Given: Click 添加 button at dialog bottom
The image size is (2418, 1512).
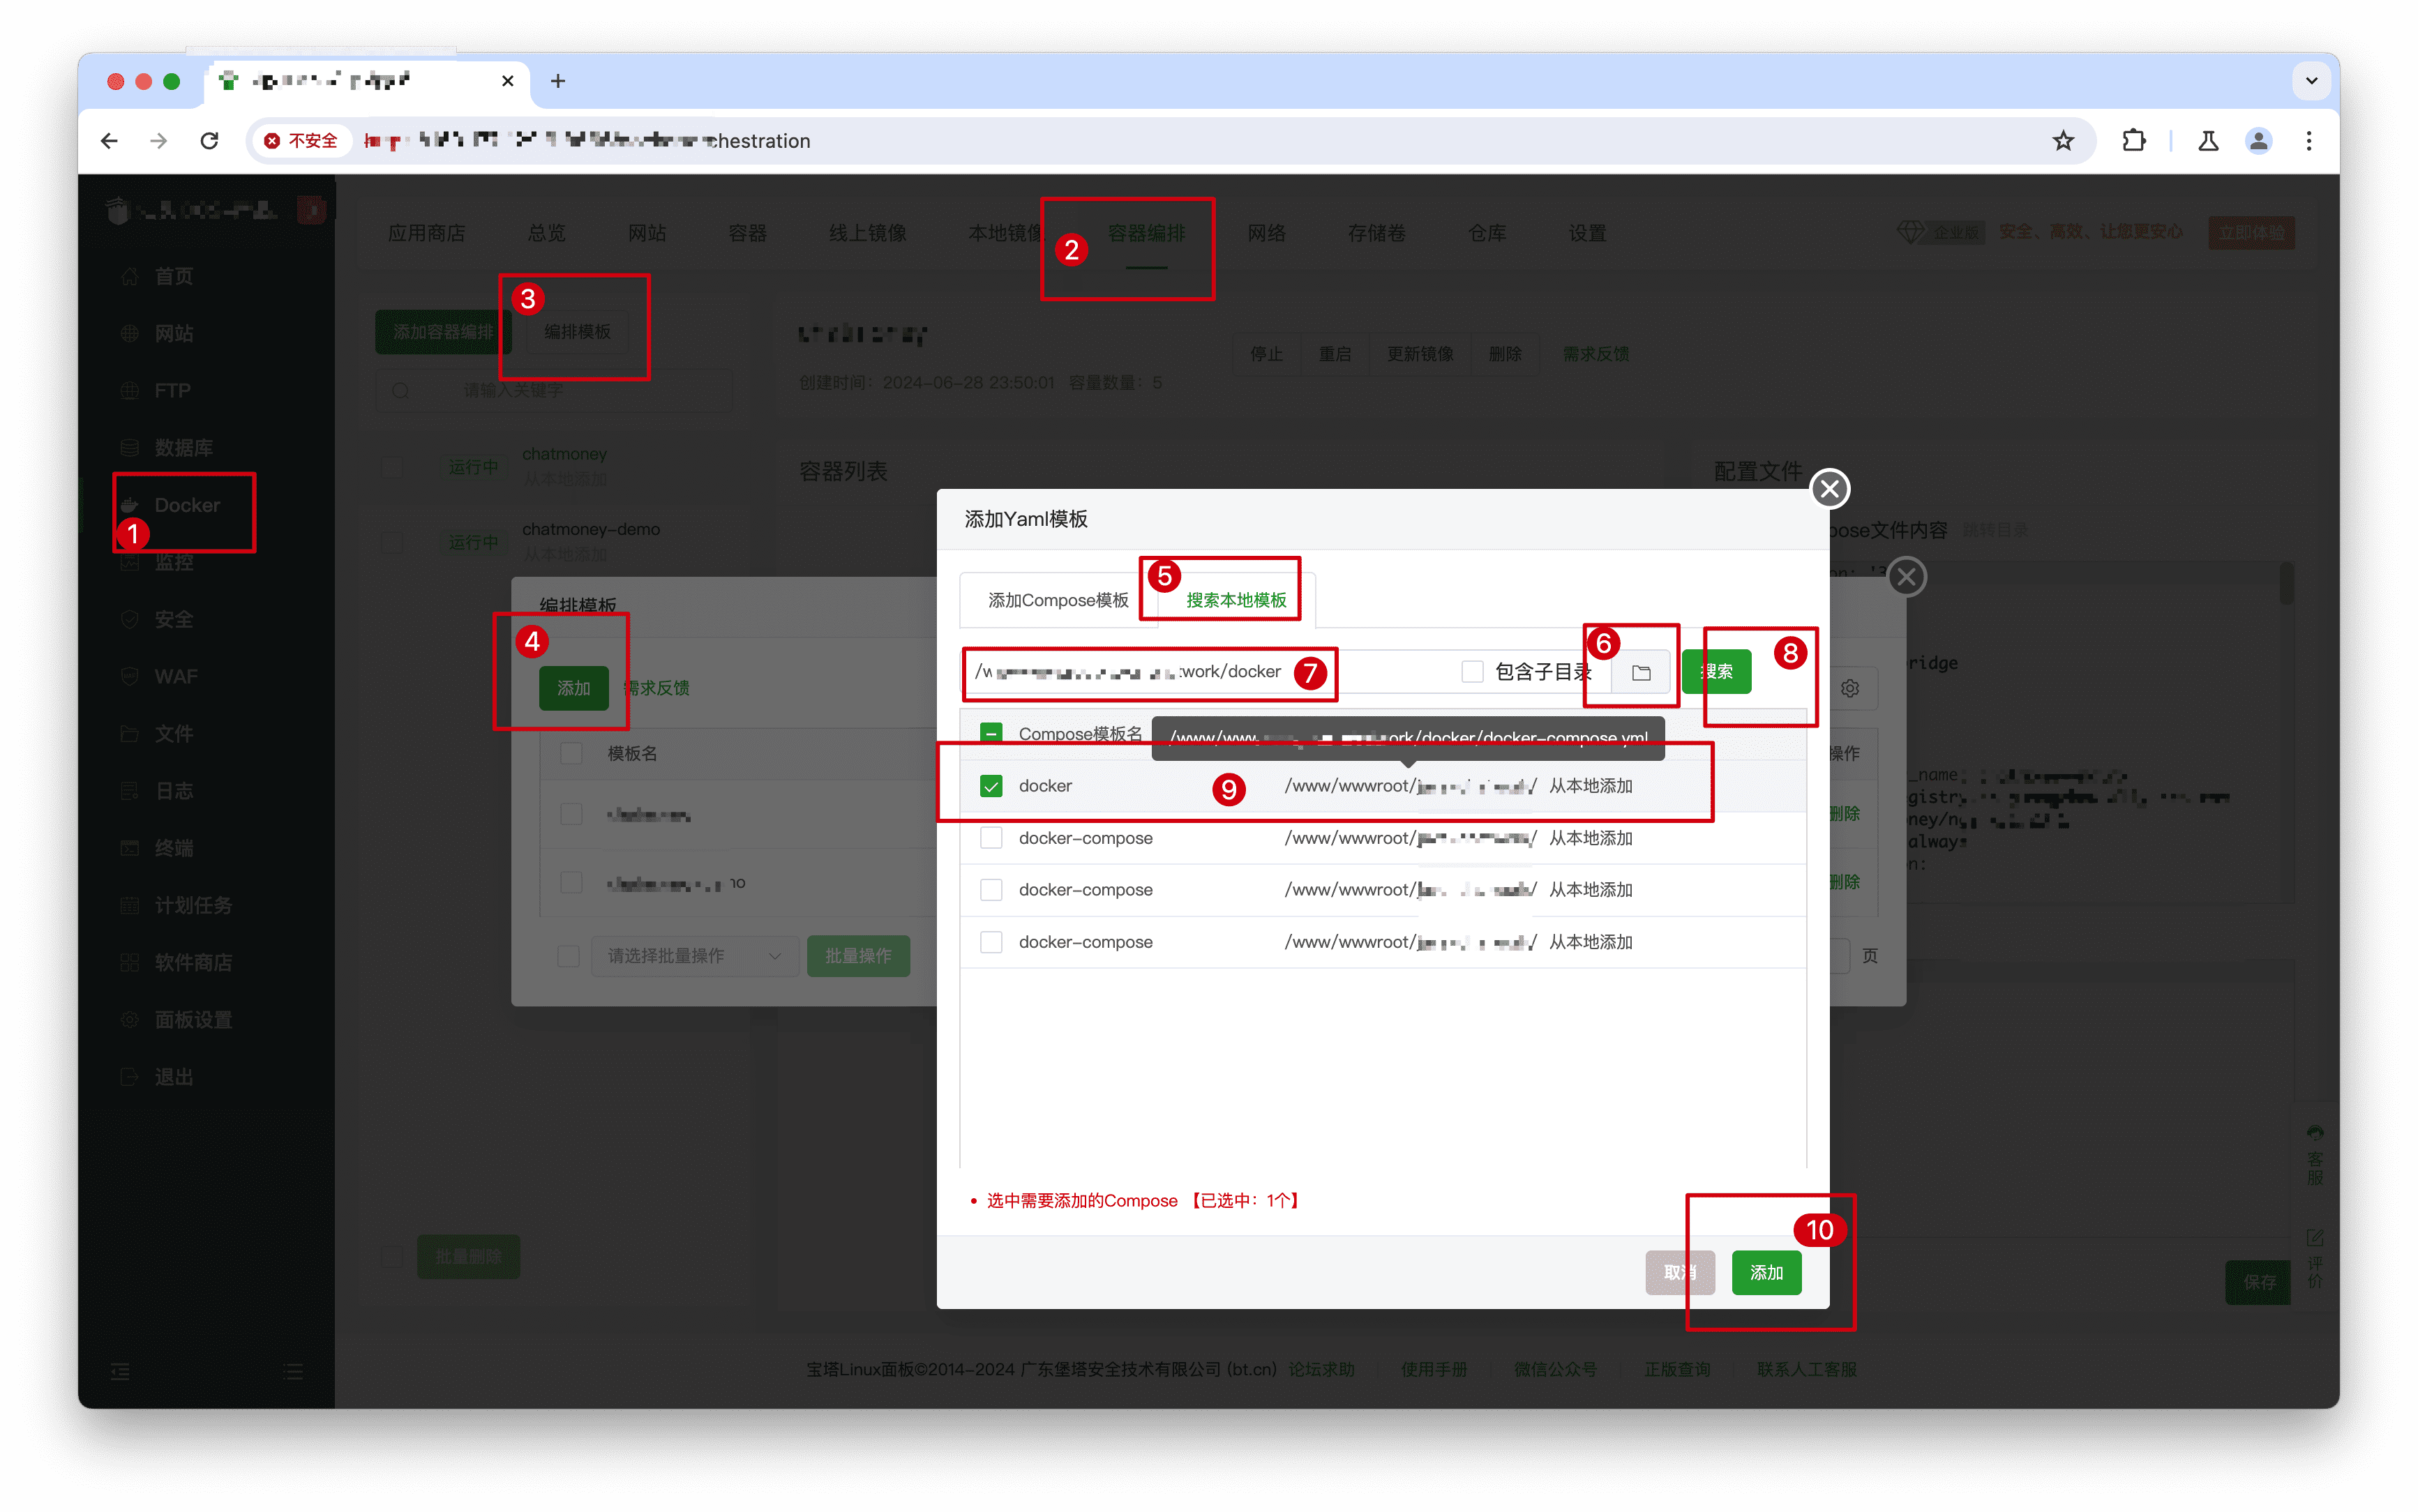Looking at the screenshot, I should (x=1766, y=1273).
